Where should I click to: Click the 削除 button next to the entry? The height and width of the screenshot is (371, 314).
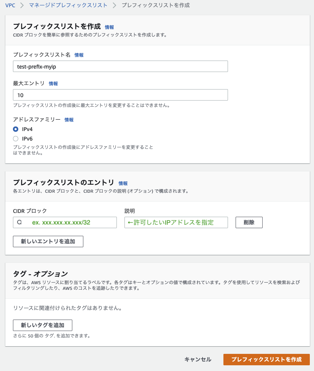249,222
